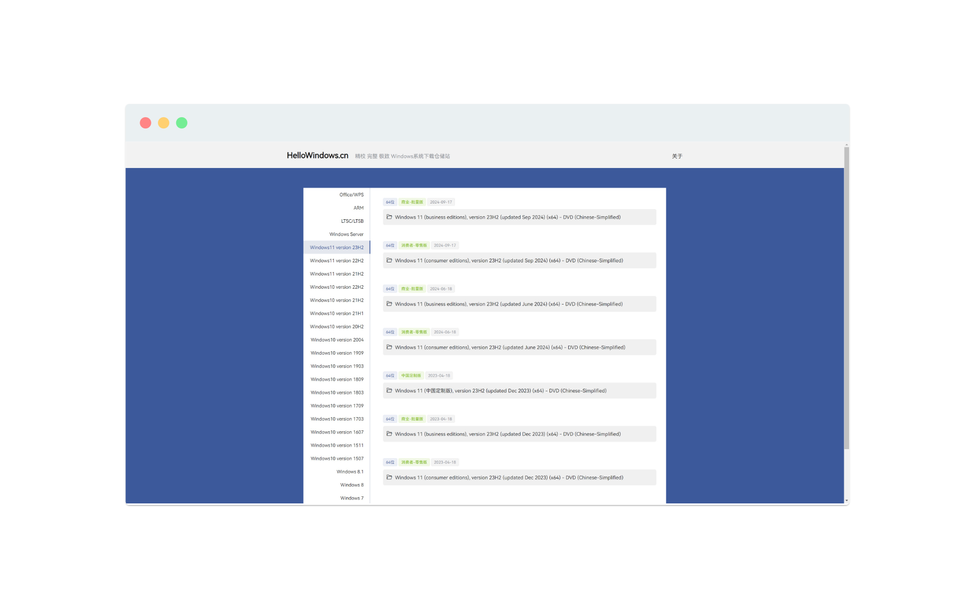
Task: Click the 中国定制版 green tag
Action: pyautogui.click(x=411, y=376)
